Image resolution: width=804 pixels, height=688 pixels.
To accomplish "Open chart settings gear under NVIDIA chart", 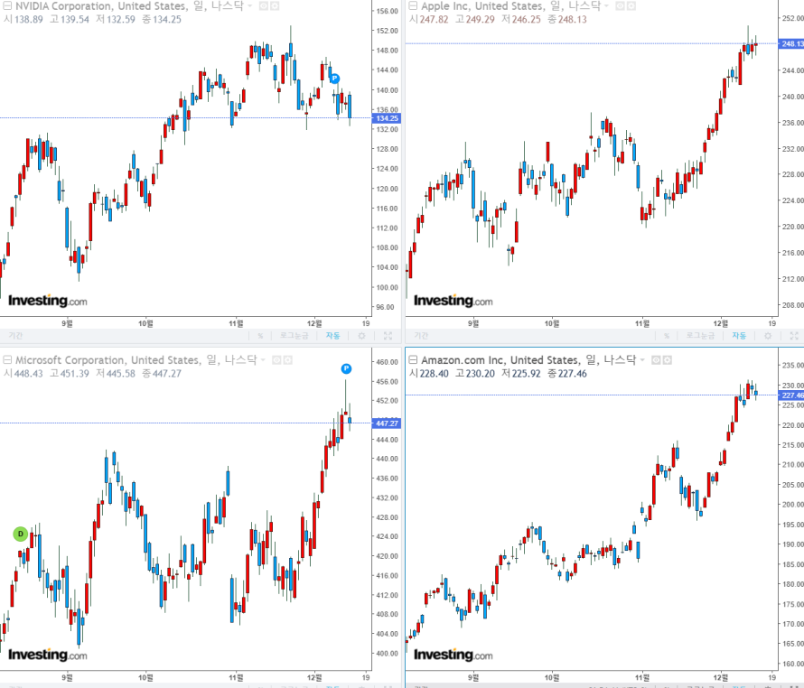I will pos(361,336).
